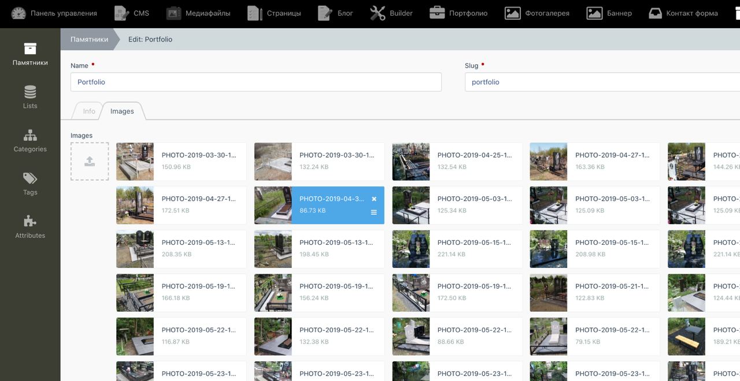Select image thumbnail sized 172.51 KB
The height and width of the screenshot is (381, 740).
(135, 206)
